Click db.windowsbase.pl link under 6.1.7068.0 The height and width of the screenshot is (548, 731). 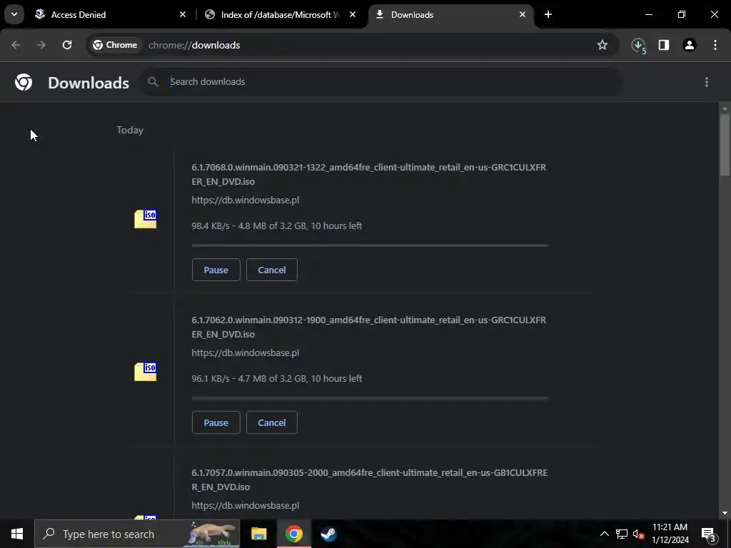(246, 200)
